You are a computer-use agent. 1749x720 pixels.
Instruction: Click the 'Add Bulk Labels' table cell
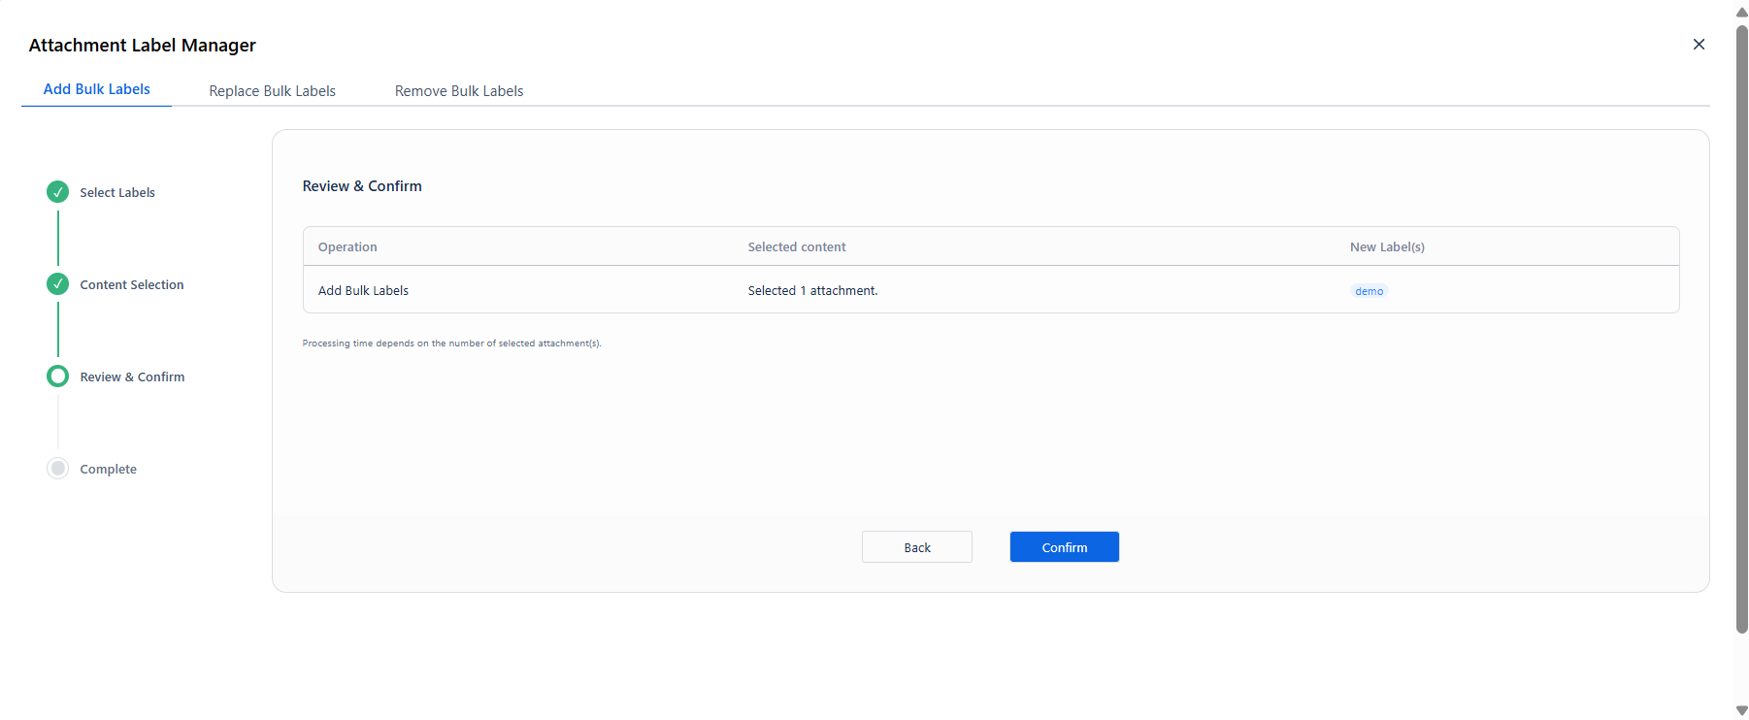363,291
